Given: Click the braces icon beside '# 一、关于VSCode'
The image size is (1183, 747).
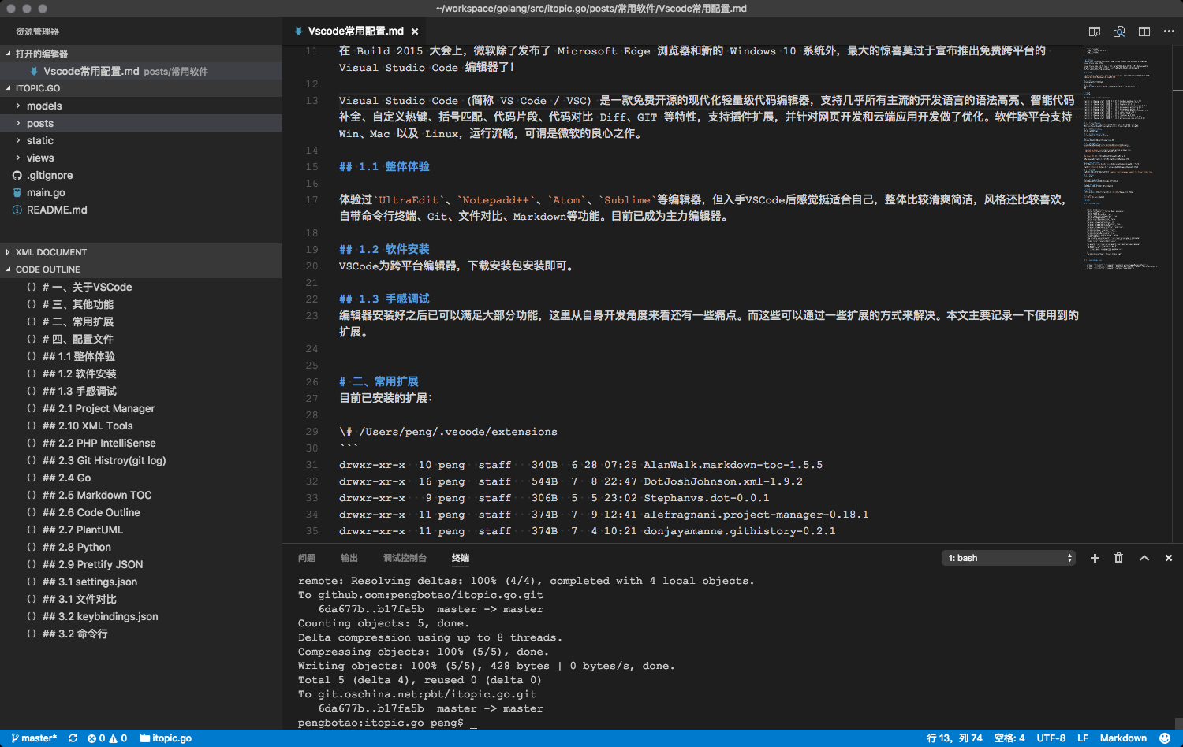Looking at the screenshot, I should pos(32,287).
